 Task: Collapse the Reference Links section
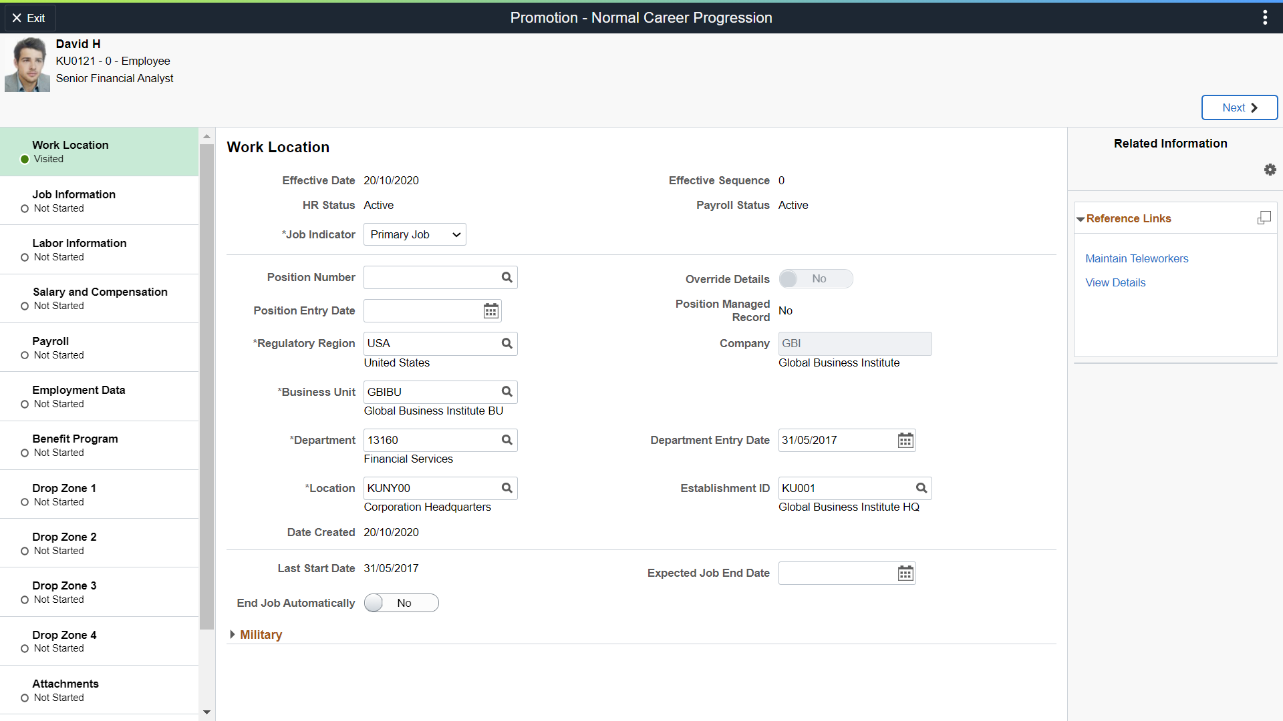1081,219
